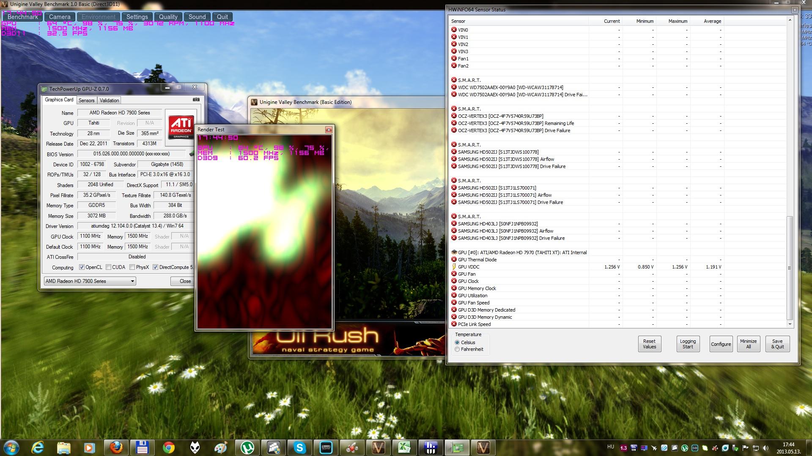This screenshot has width=812, height=456.
Task: Click the lightning icon beside GPU VDDC
Action: tap(454, 267)
